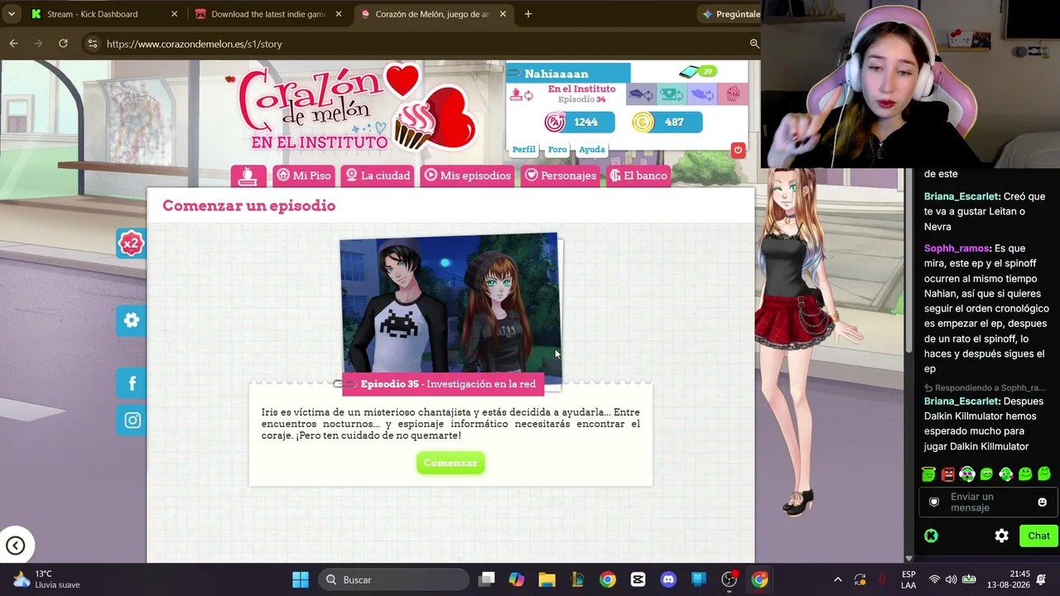Open the pink cupcake icon

coord(733,95)
